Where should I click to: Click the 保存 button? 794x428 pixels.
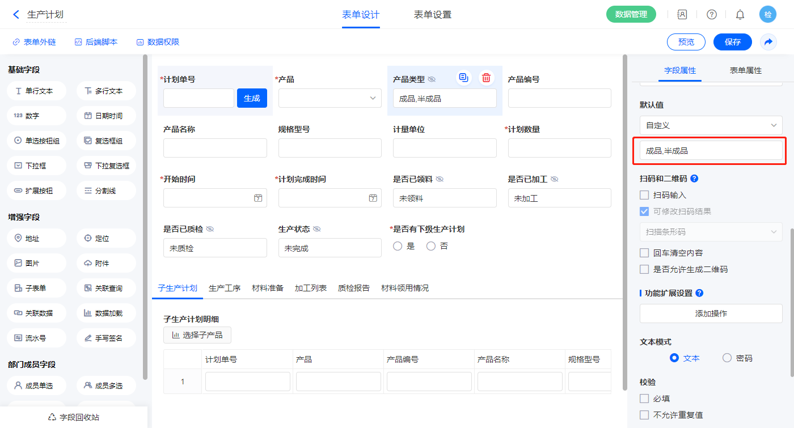tap(732, 42)
